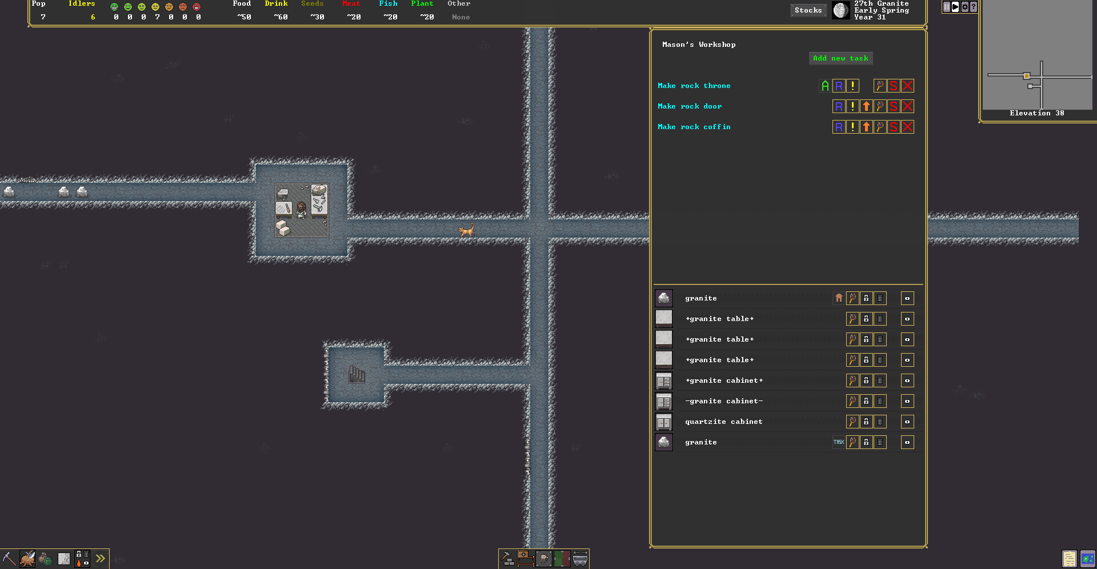Hide the quartzite cabinet item
Screen dimensions: 1097x569
tap(907, 422)
